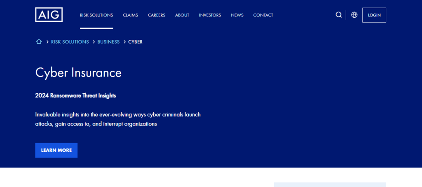Open the Claims navigation menu

(x=131, y=15)
